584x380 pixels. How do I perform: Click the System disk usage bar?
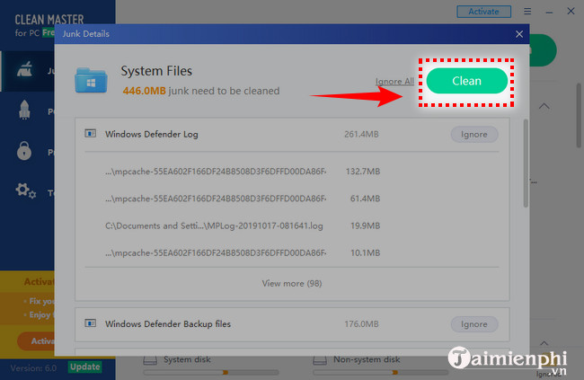click(211, 372)
